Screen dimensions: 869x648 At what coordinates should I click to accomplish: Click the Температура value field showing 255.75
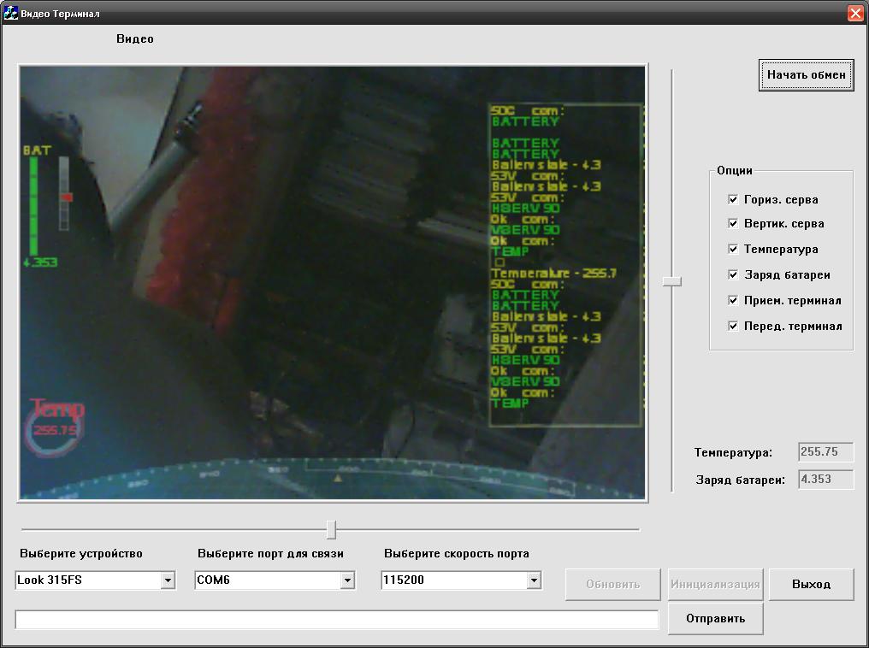coord(825,452)
